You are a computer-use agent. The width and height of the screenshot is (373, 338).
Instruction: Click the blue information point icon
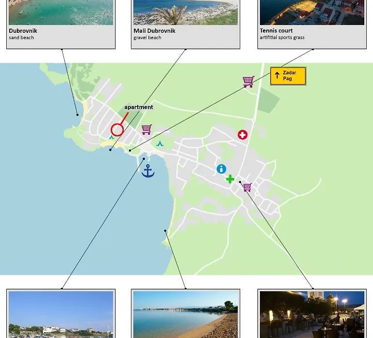point(221,169)
